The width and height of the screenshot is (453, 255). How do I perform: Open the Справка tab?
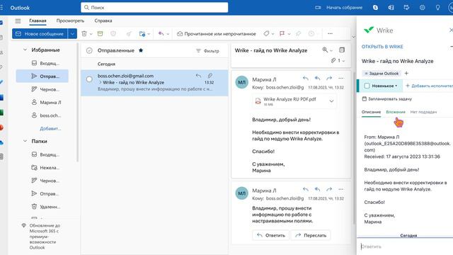103,21
